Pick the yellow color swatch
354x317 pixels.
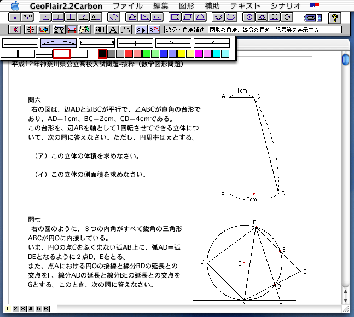pos(181,54)
